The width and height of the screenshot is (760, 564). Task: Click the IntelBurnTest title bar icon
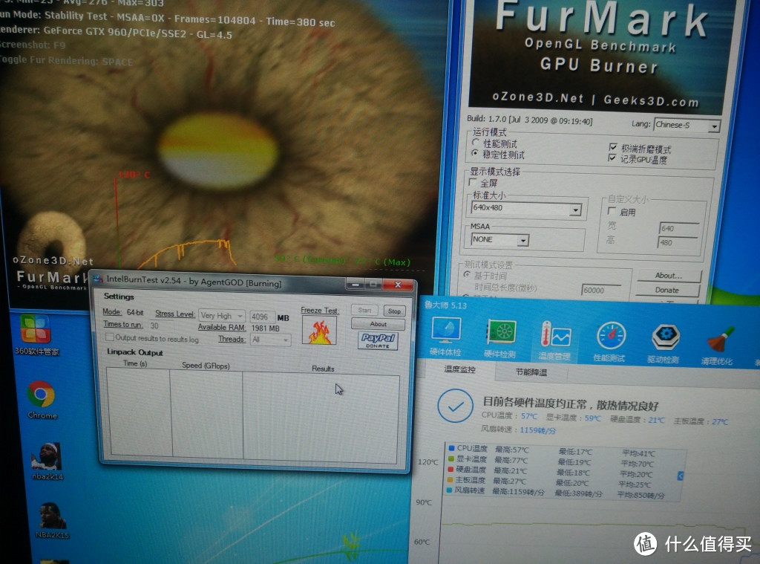pyautogui.click(x=99, y=278)
